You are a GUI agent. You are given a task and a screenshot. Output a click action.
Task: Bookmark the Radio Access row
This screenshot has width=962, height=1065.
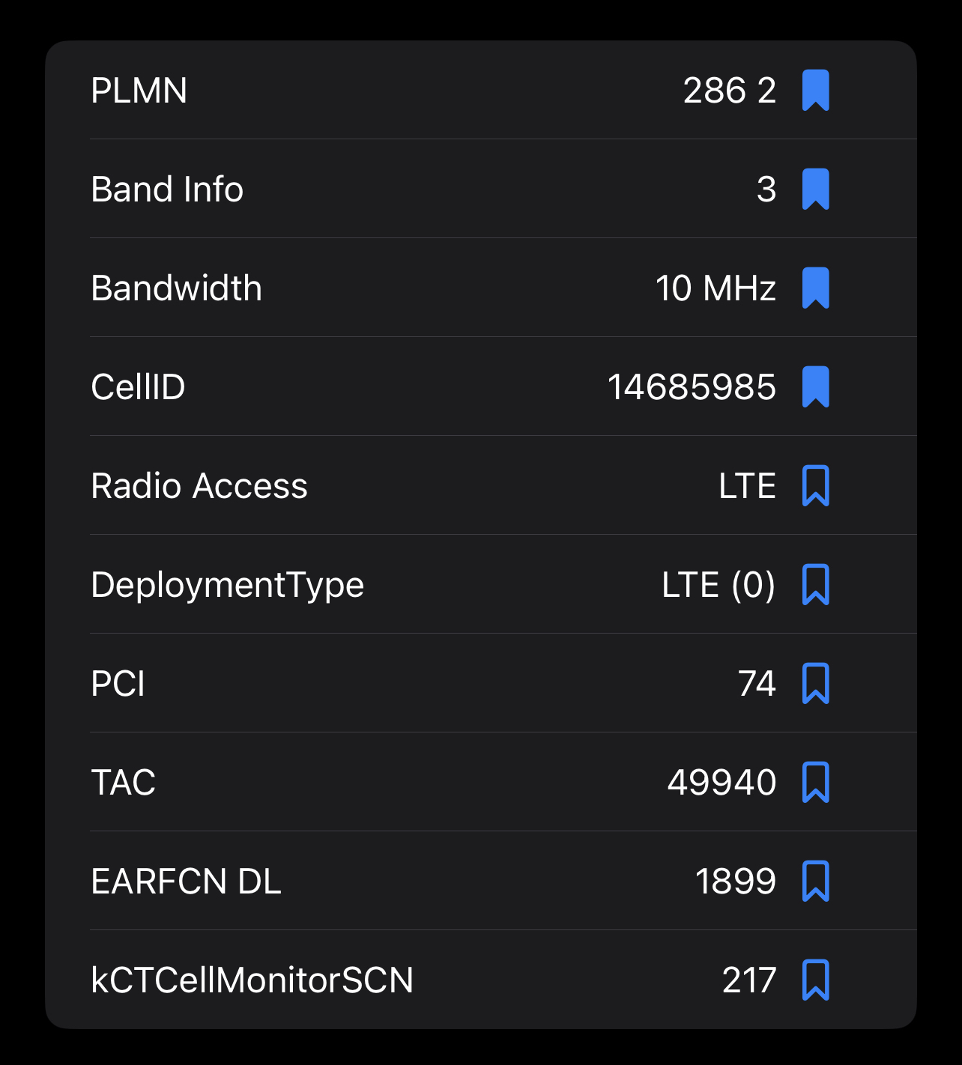click(x=816, y=486)
